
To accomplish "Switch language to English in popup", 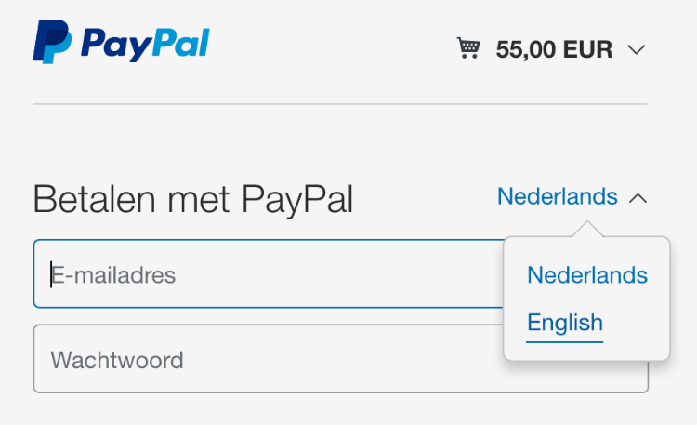I will pyautogui.click(x=564, y=323).
